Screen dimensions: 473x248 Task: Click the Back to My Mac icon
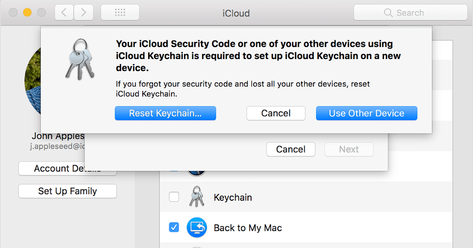196,228
